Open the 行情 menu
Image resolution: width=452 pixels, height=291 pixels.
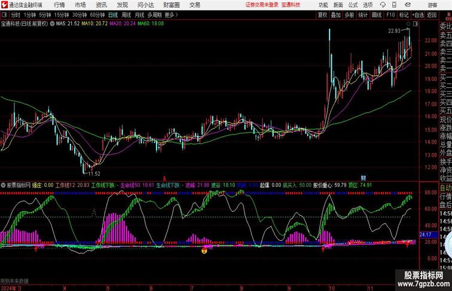pos(59,5)
